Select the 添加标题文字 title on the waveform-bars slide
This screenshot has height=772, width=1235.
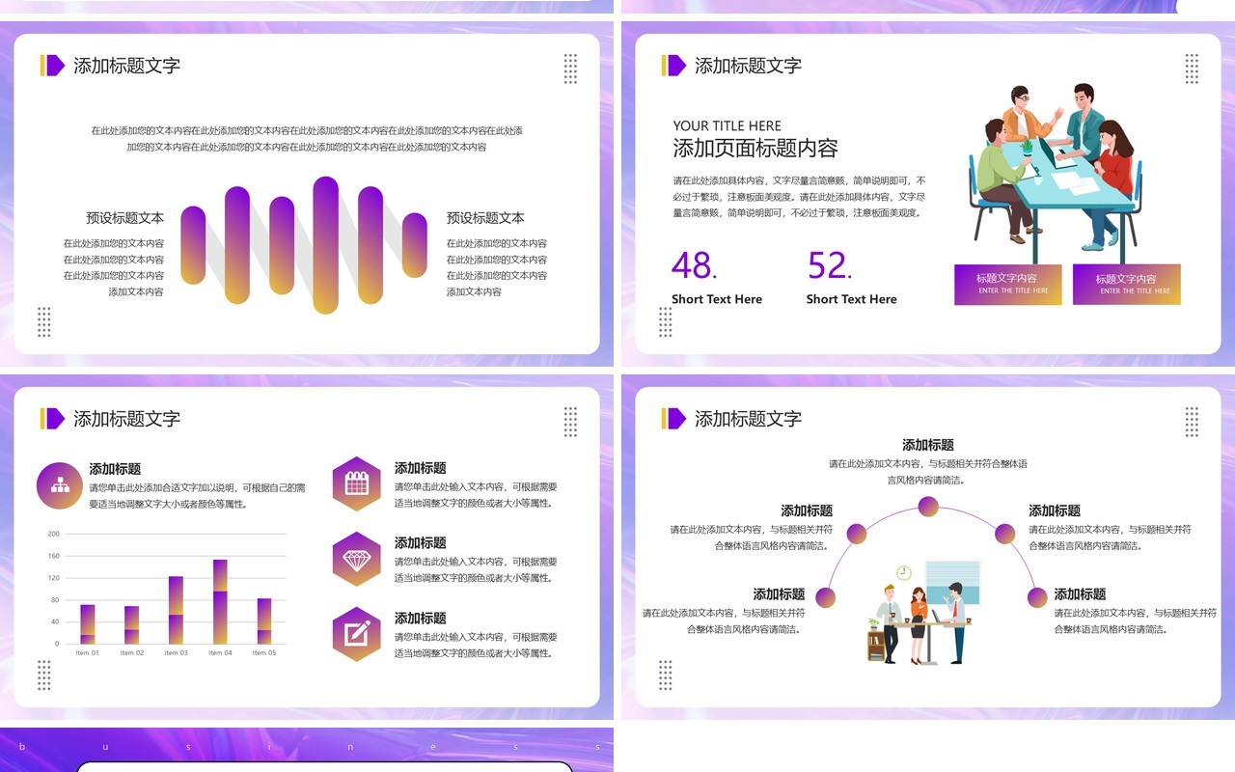(x=126, y=66)
